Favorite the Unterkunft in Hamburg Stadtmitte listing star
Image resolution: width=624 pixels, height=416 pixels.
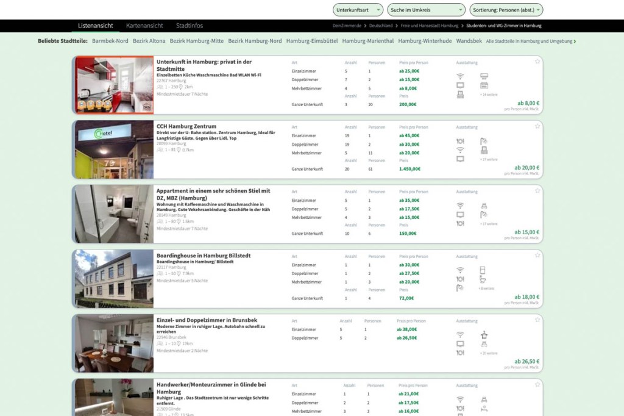point(537,62)
